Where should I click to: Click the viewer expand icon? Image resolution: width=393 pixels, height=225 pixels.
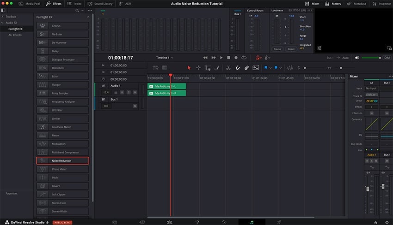click(x=389, y=48)
